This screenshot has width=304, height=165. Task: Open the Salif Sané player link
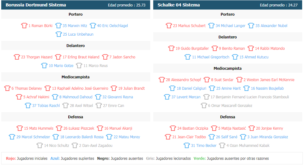(x=226, y=137)
